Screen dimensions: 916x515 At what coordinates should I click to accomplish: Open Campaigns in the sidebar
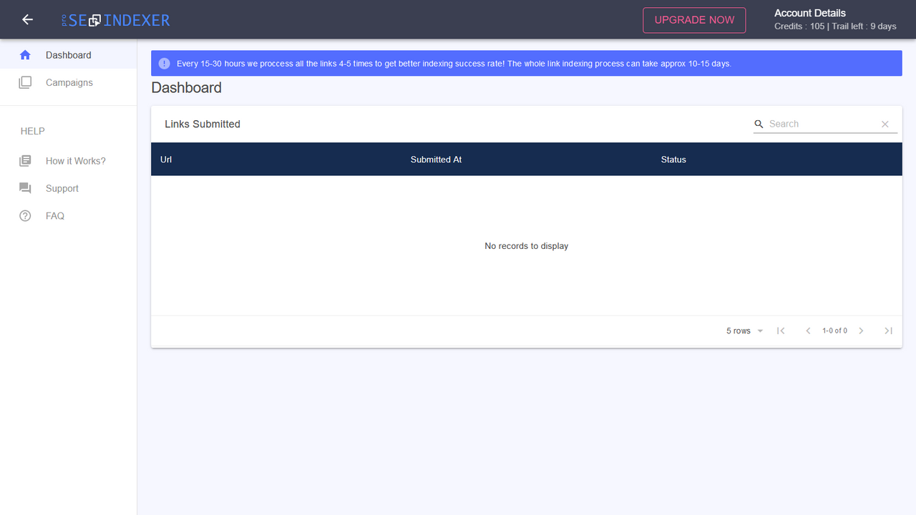(68, 82)
